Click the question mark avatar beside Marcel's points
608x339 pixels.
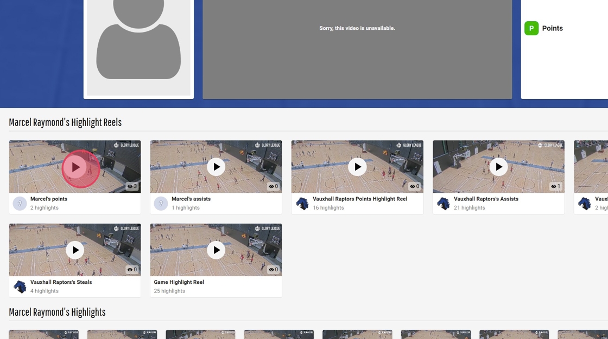point(20,203)
